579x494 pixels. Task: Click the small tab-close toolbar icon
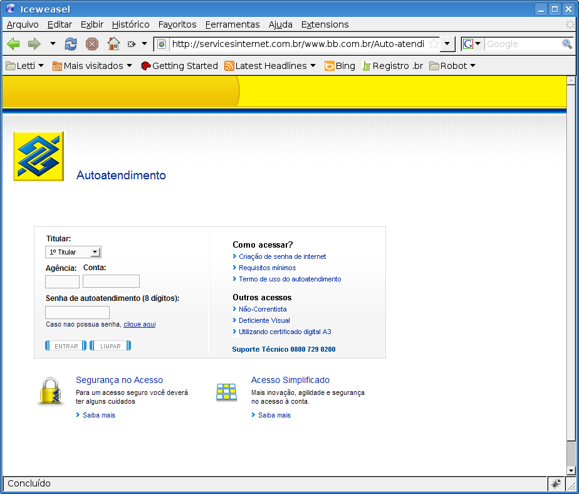coord(131,44)
